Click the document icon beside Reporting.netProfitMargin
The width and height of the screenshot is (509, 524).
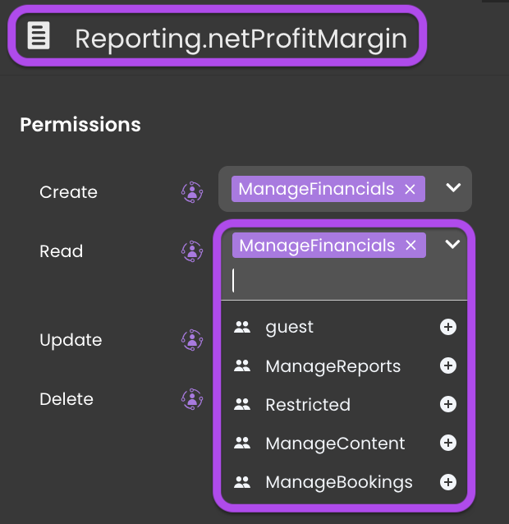[x=39, y=36]
